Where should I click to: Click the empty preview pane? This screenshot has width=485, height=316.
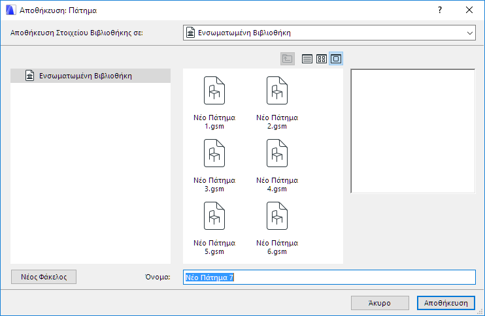(413, 131)
